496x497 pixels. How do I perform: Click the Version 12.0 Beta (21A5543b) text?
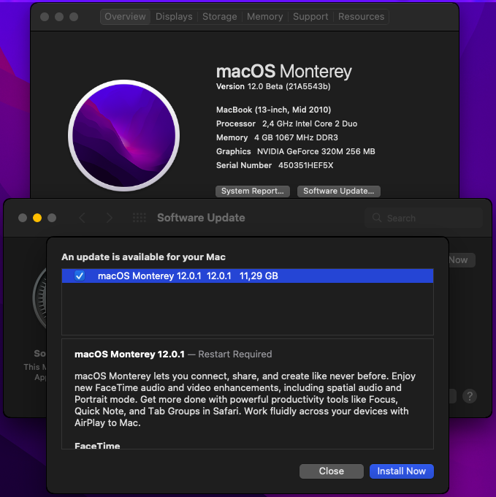coord(273,86)
